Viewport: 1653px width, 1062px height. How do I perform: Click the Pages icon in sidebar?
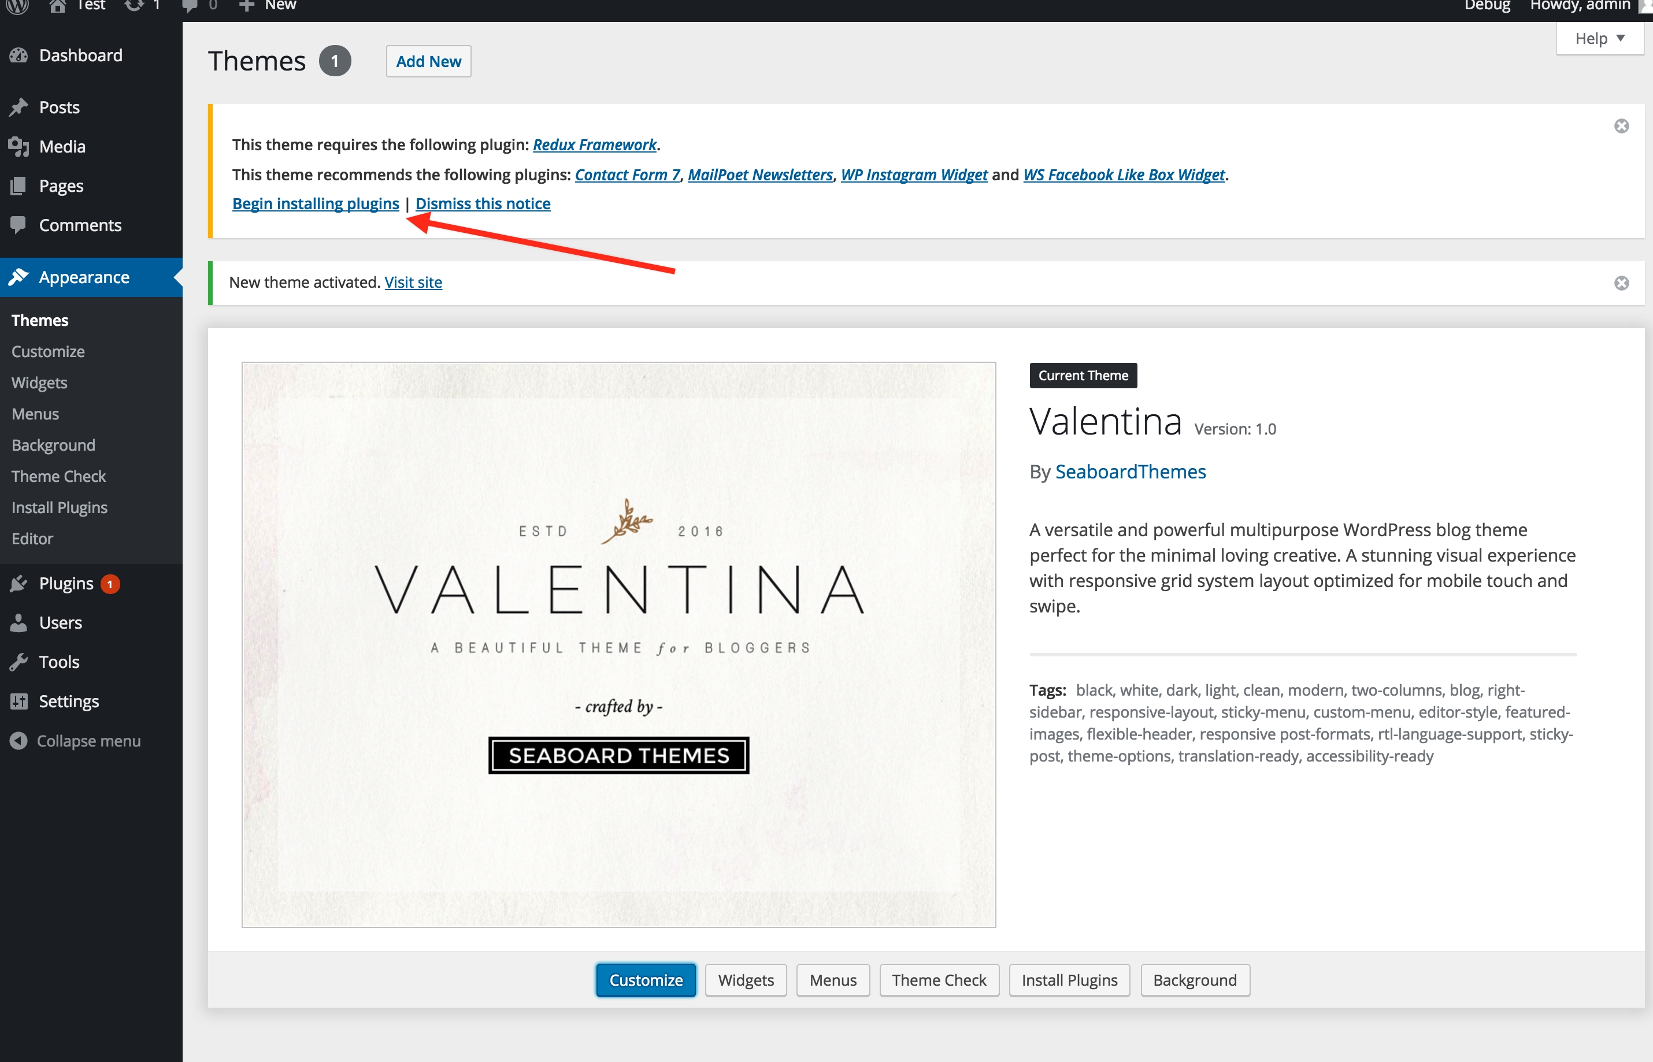click(18, 185)
